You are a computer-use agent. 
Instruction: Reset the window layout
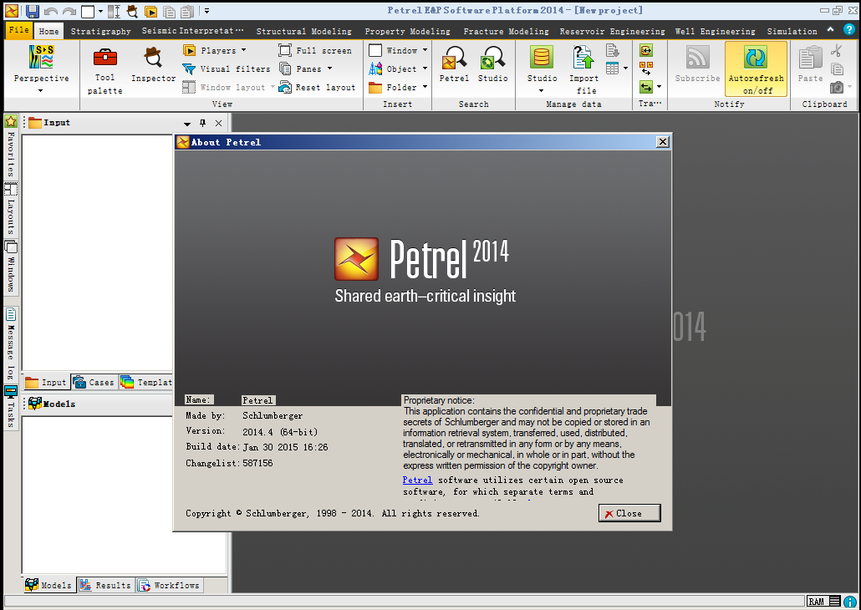(x=317, y=87)
